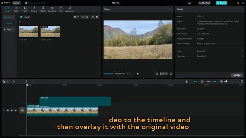Image resolution: width=246 pixels, height=138 pixels.
Task: Play the video in the Player
Action: pyautogui.click(x=138, y=74)
